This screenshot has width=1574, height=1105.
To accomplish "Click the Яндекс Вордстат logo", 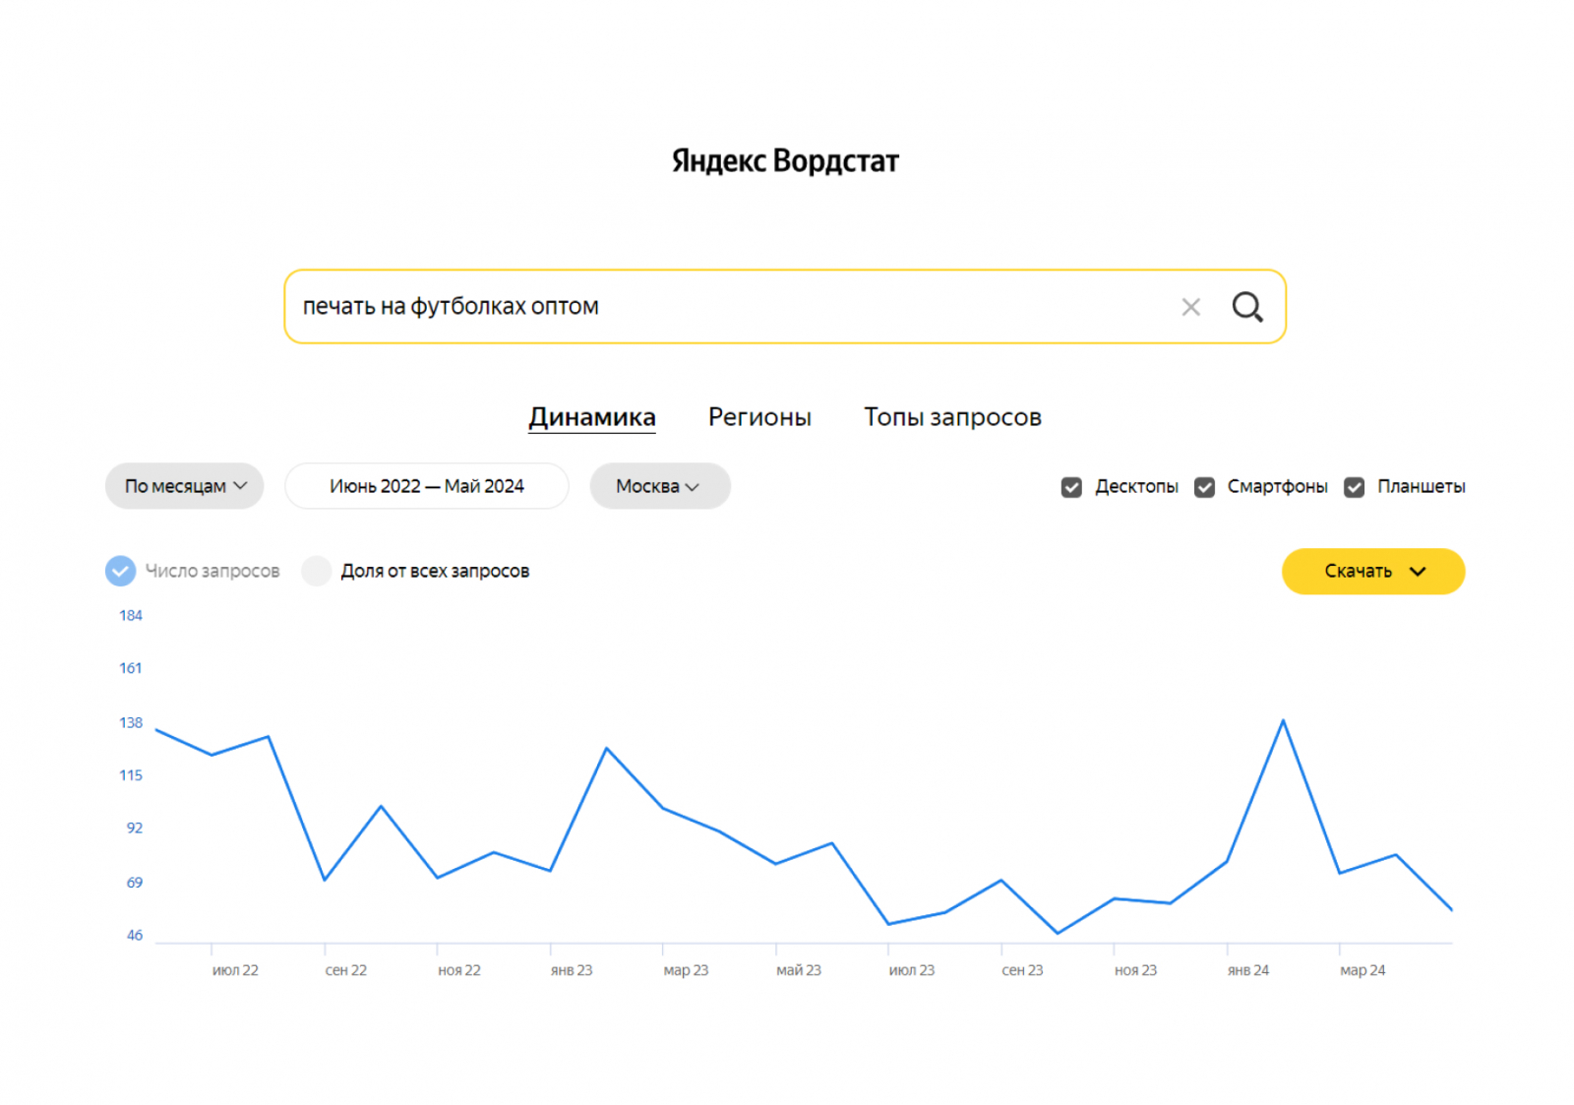I will click(785, 161).
